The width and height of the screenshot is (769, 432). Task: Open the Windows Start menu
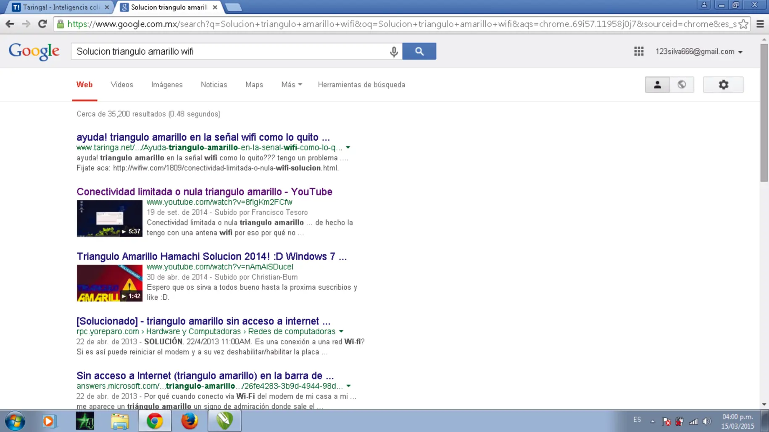[x=15, y=421]
